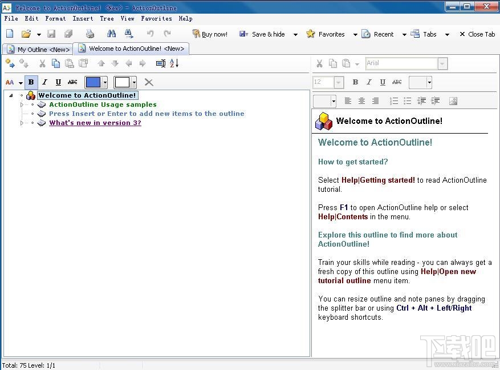The width and height of the screenshot is (500, 370).
Task: Expand What's new in version 3 node
Action: pos(22,123)
